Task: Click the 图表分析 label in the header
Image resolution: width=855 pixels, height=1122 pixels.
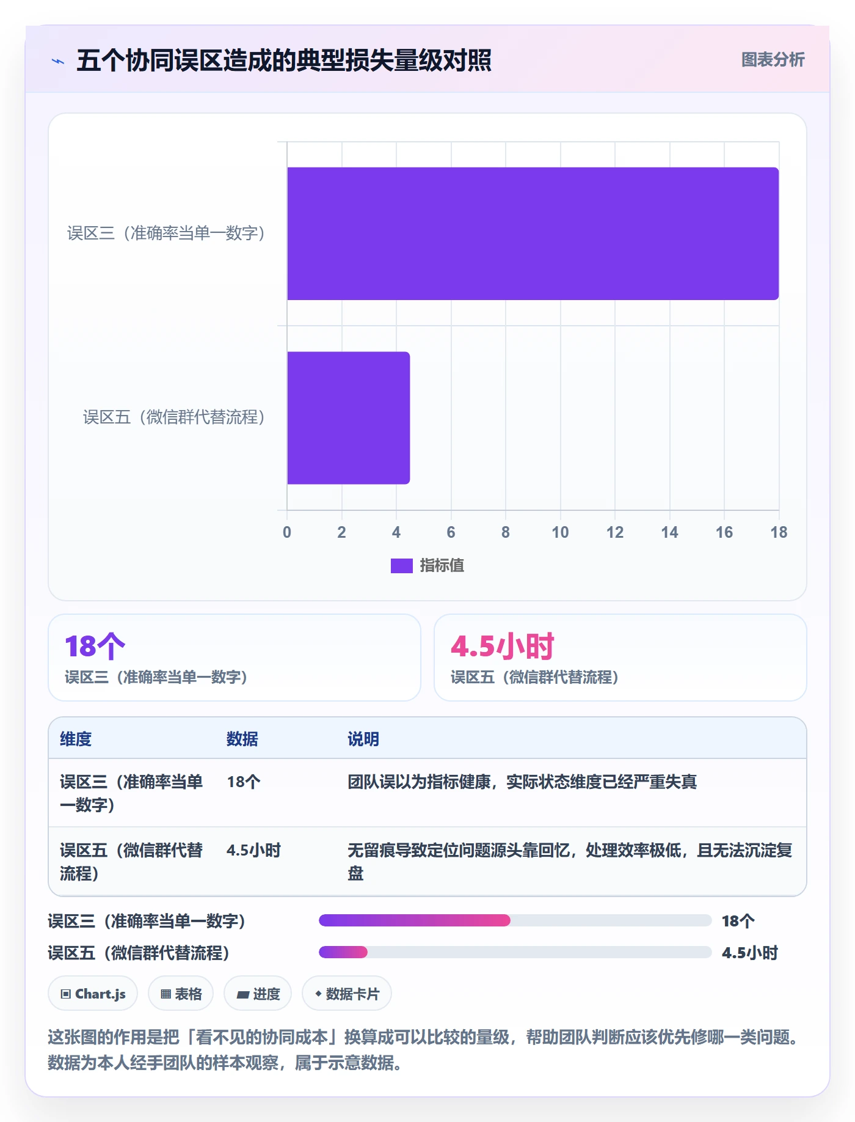Action: [773, 60]
